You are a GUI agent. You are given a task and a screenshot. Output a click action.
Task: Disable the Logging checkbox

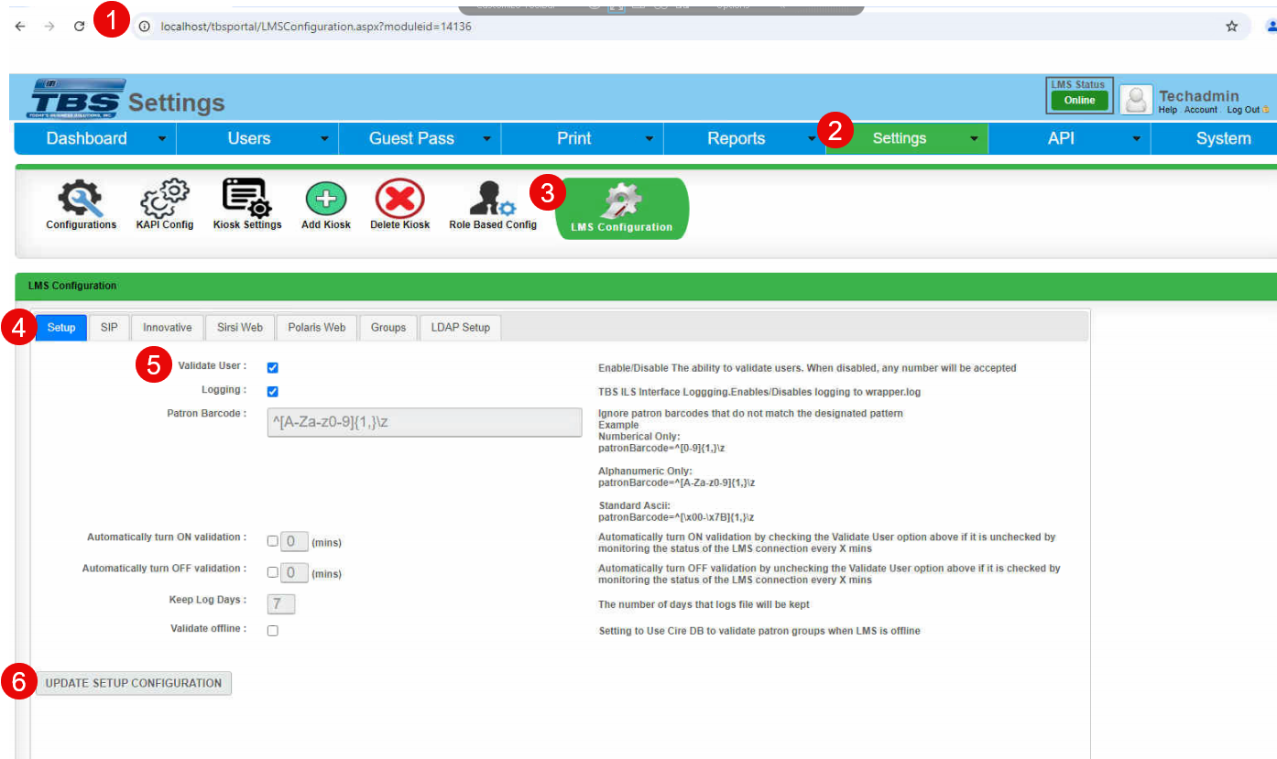(x=272, y=392)
